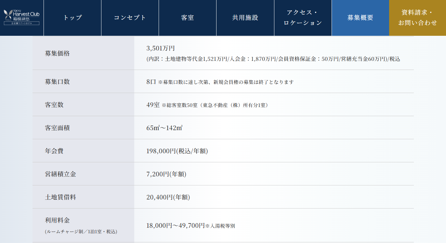446x243 pixels.
Task: Switch to the 募集概要 tab
Action: point(360,18)
